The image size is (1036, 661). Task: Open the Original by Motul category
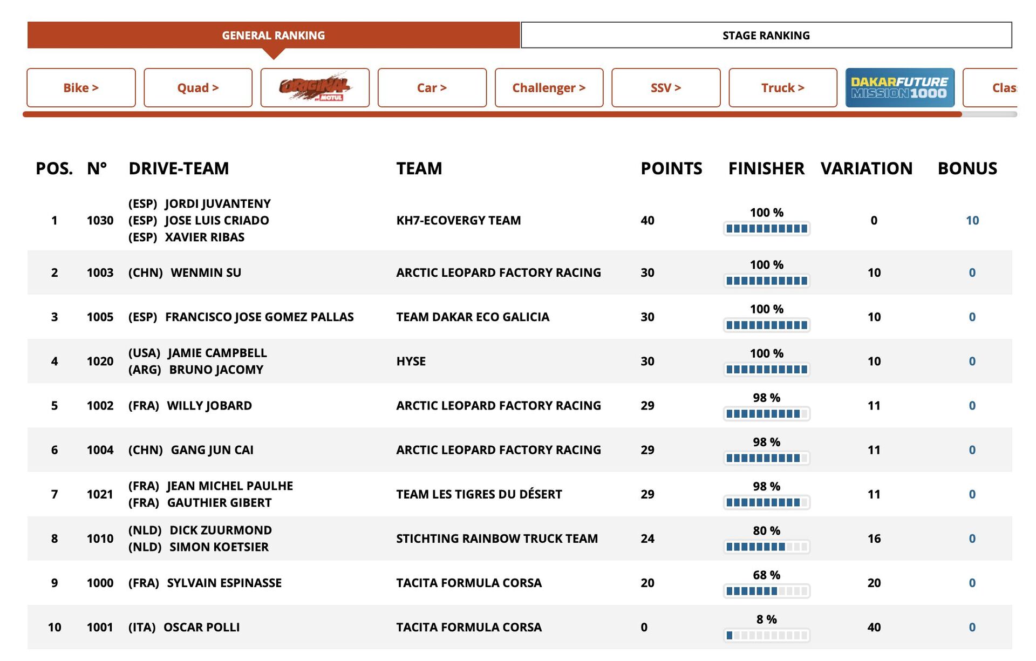(315, 87)
